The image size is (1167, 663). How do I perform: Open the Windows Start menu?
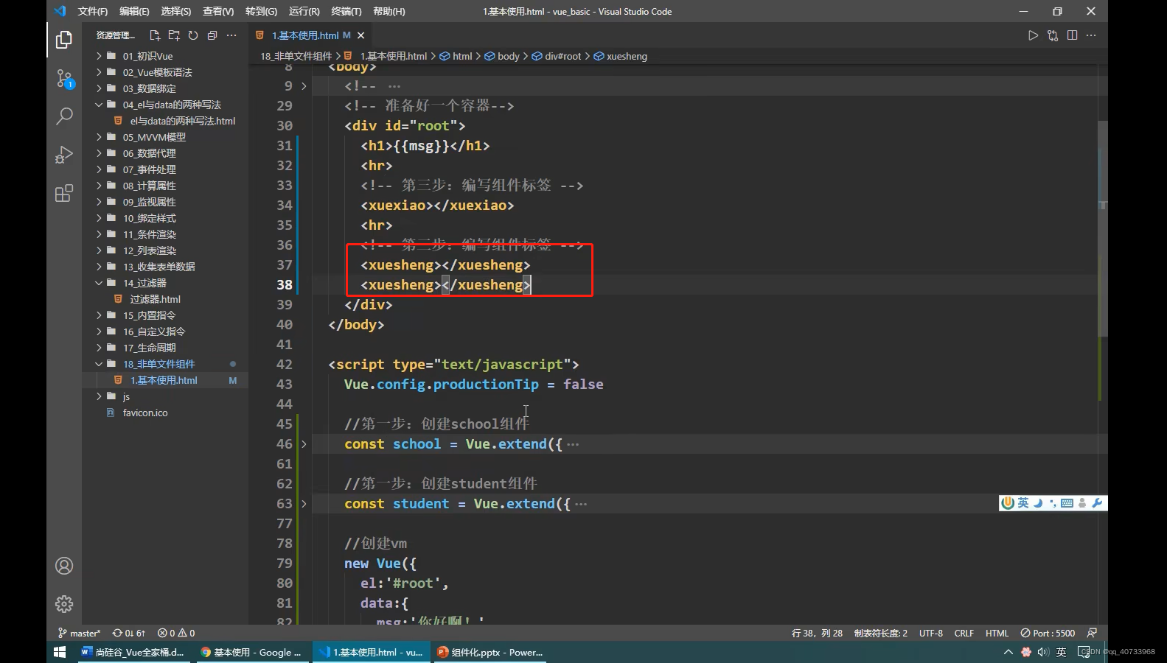[x=60, y=652]
